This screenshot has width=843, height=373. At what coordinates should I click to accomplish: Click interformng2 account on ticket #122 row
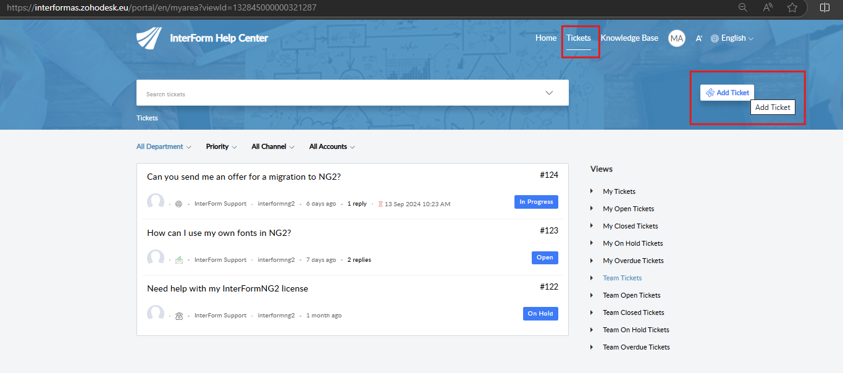[276, 316]
